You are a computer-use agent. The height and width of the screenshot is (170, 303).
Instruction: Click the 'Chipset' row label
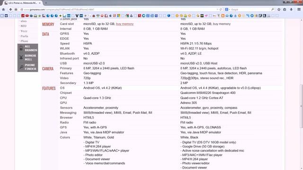66,93
